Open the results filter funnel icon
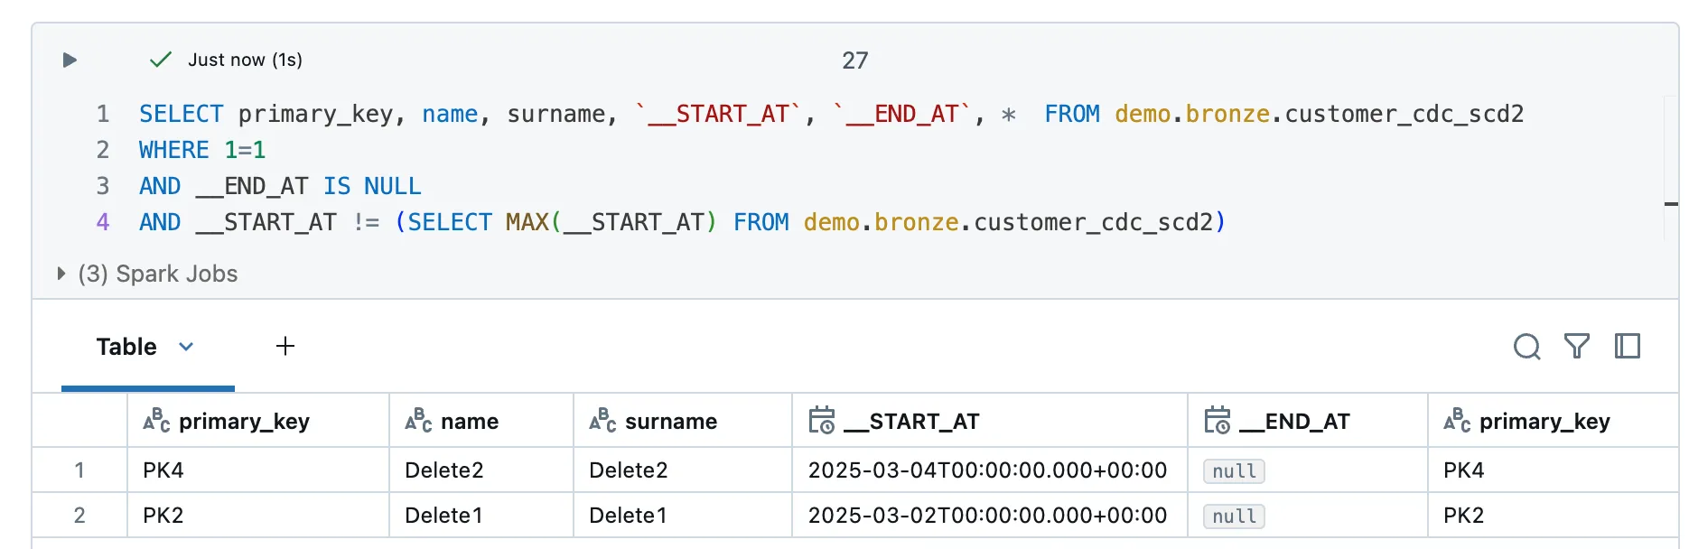Image resolution: width=1689 pixels, height=549 pixels. [1577, 347]
